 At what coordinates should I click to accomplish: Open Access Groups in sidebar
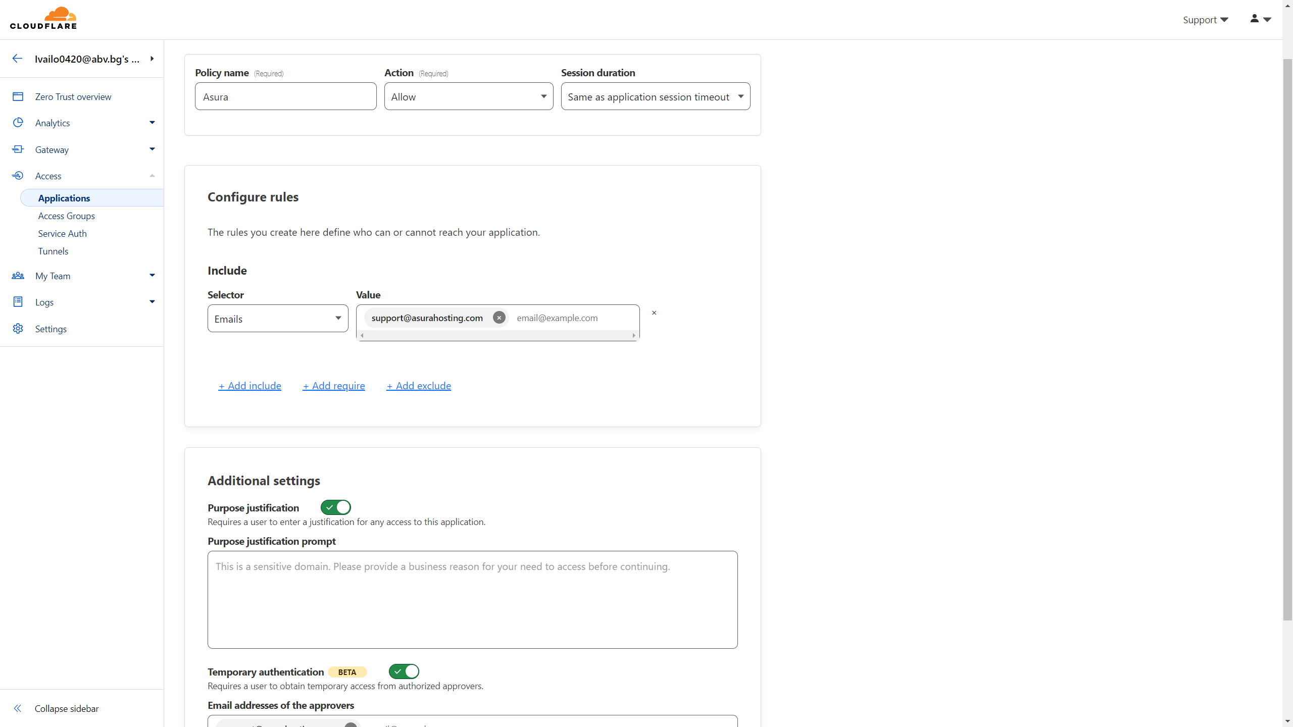point(66,216)
